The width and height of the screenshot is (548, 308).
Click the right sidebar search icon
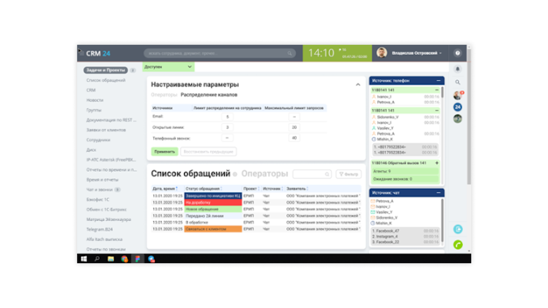click(458, 82)
